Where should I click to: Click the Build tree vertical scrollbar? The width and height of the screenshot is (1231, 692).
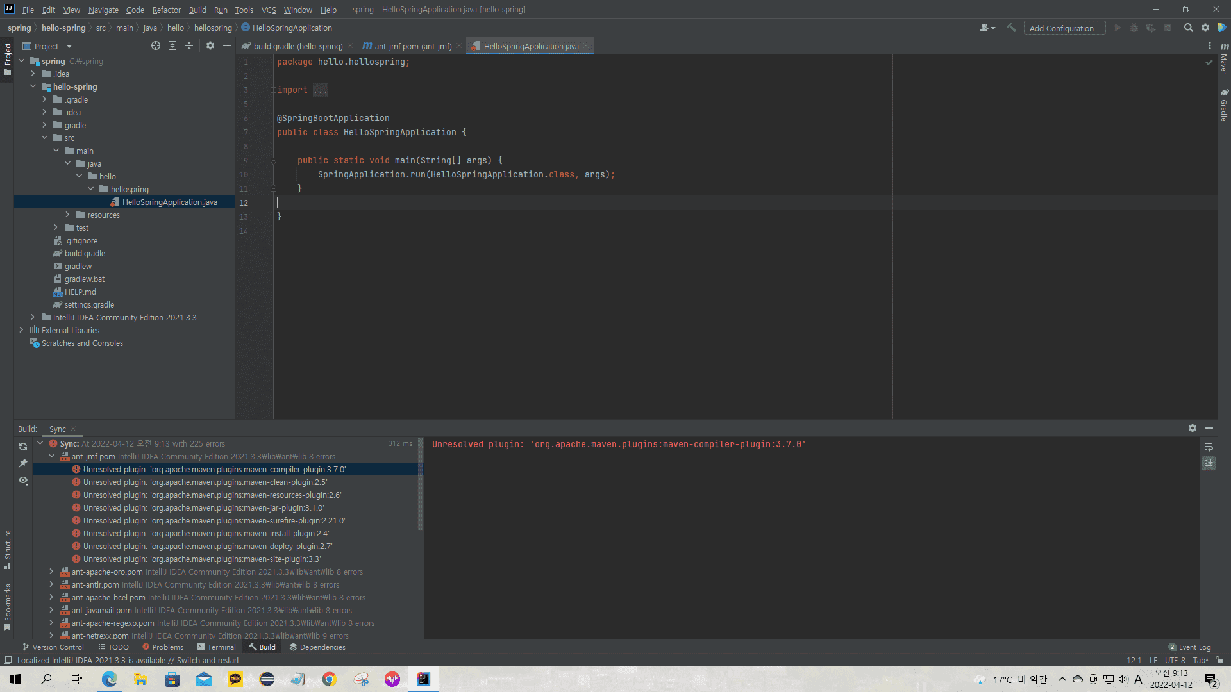421,484
